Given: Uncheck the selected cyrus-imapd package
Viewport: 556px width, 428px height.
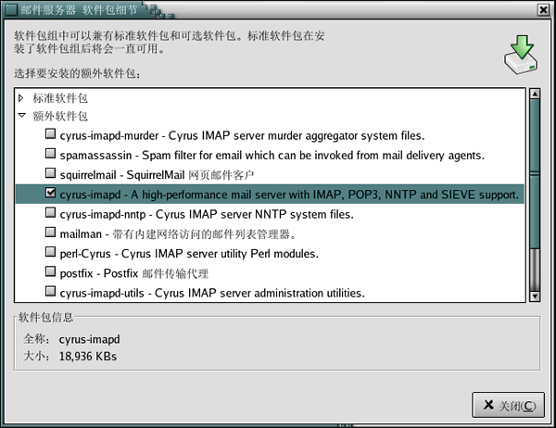Looking at the screenshot, I should [50, 193].
